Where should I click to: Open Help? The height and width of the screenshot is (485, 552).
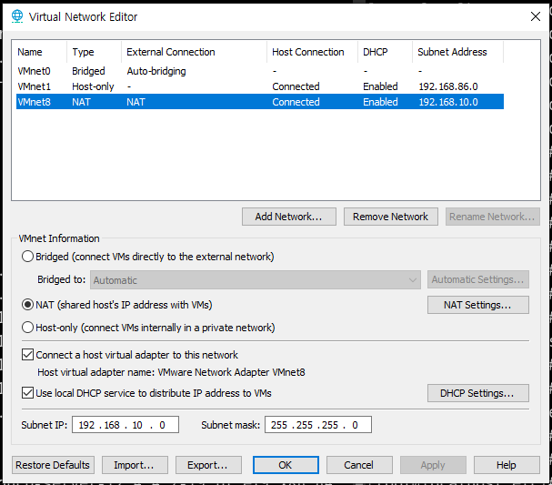click(x=507, y=465)
